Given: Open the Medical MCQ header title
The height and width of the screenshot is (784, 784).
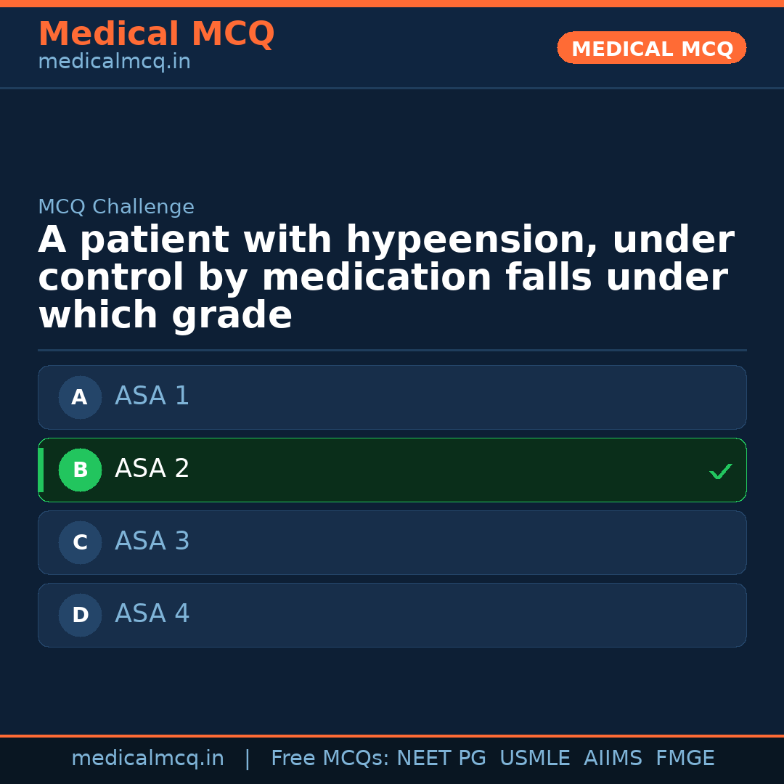Looking at the screenshot, I should coord(156,34).
